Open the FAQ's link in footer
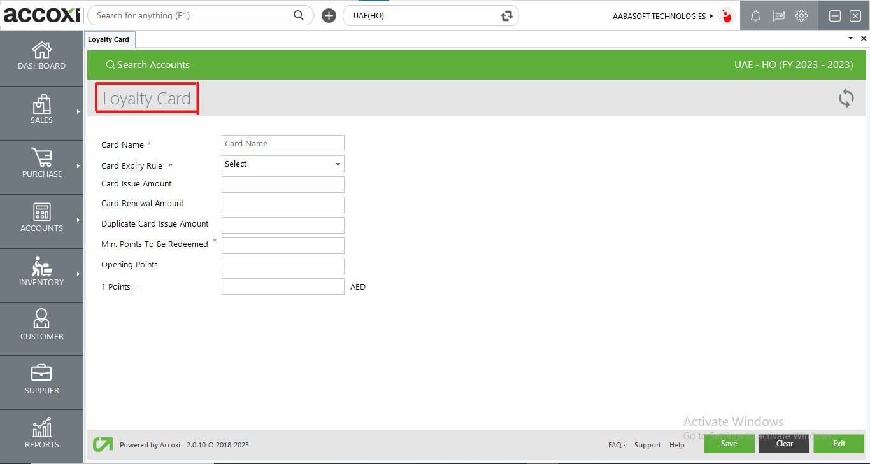The height and width of the screenshot is (464, 870). [617, 445]
